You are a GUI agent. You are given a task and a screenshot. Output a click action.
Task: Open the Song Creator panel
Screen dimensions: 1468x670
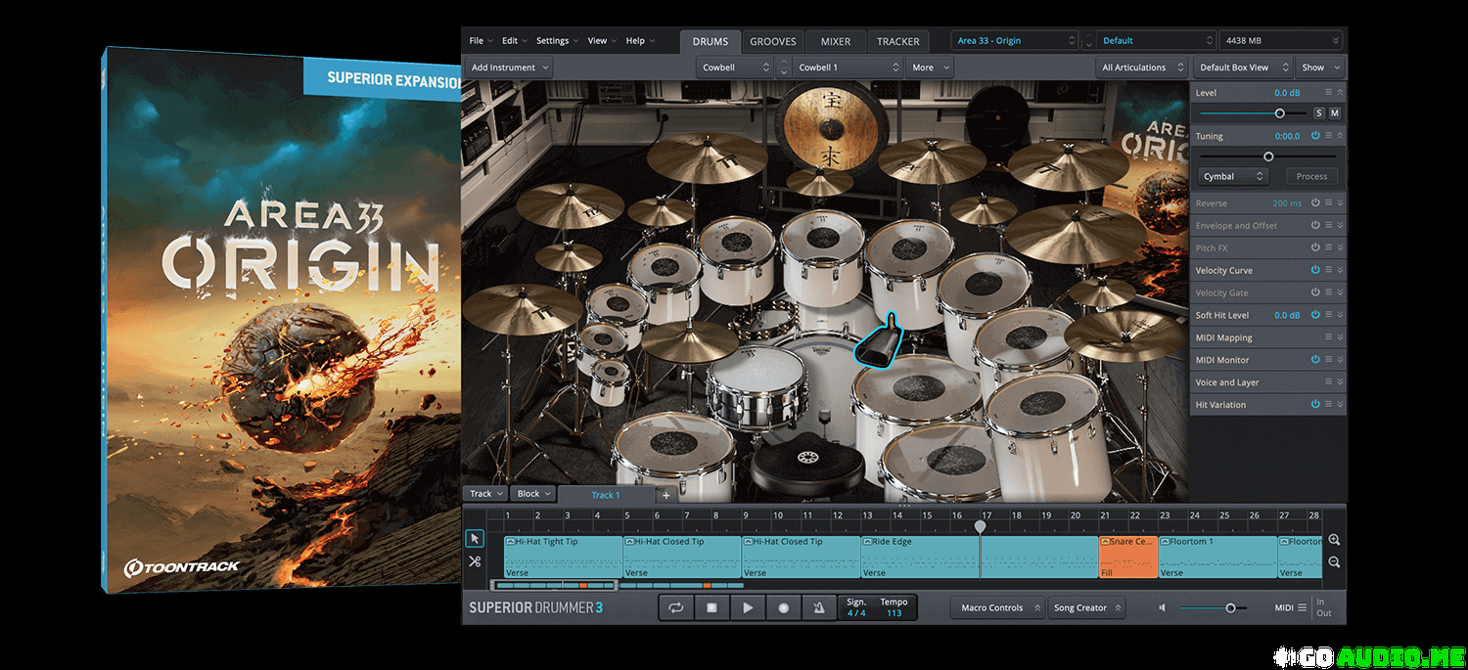pos(1086,607)
